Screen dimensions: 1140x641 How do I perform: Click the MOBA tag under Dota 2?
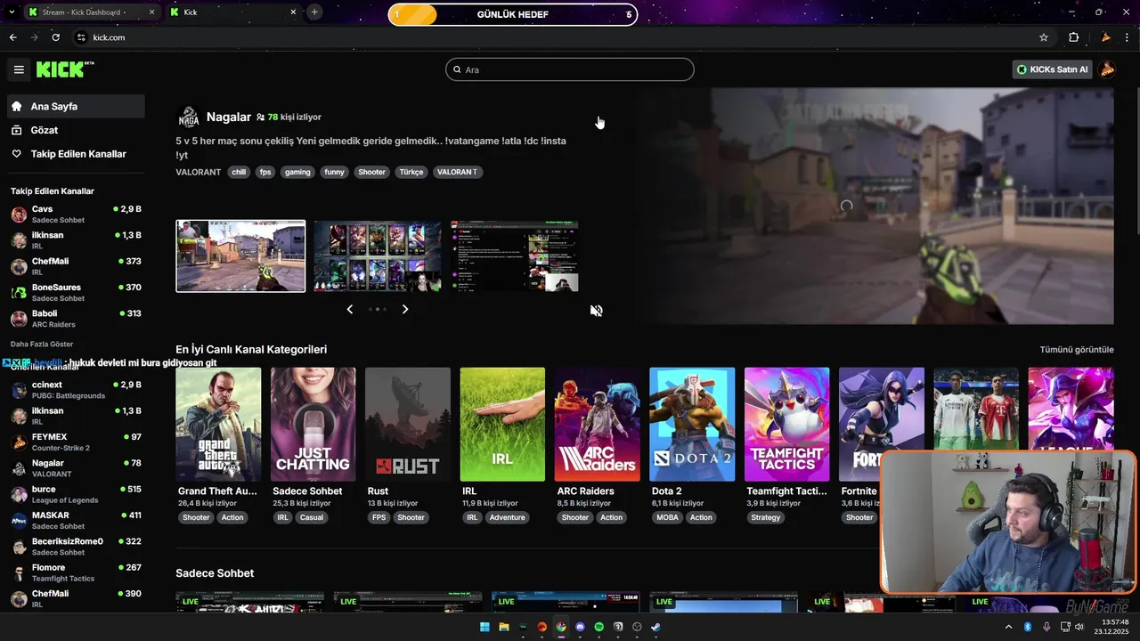tap(667, 517)
